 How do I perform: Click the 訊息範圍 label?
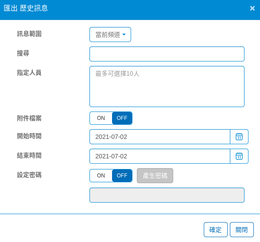(x=29, y=34)
